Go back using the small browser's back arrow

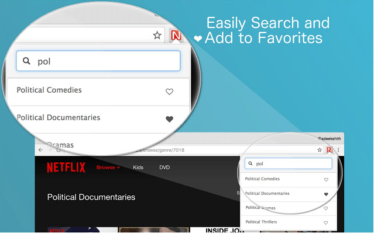pyautogui.click(x=40, y=150)
